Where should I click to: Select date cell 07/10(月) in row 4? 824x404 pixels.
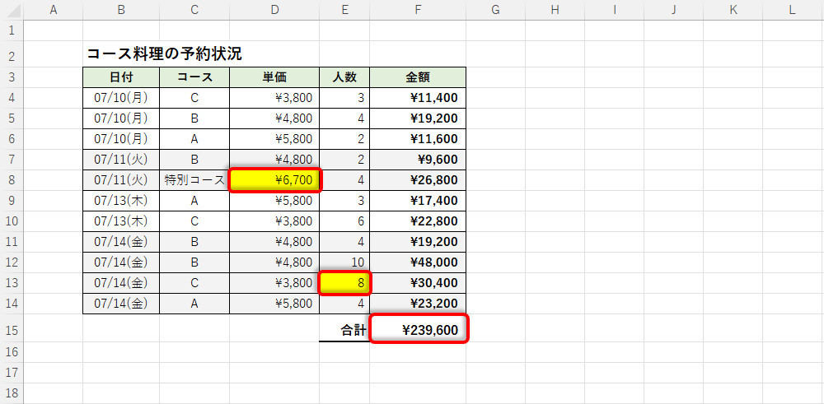click(121, 98)
